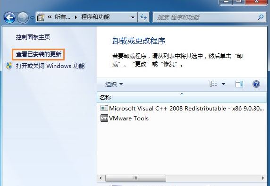270x186 pixels.
Task: Click the Control Panel address bar icon
Action: click(41, 17)
